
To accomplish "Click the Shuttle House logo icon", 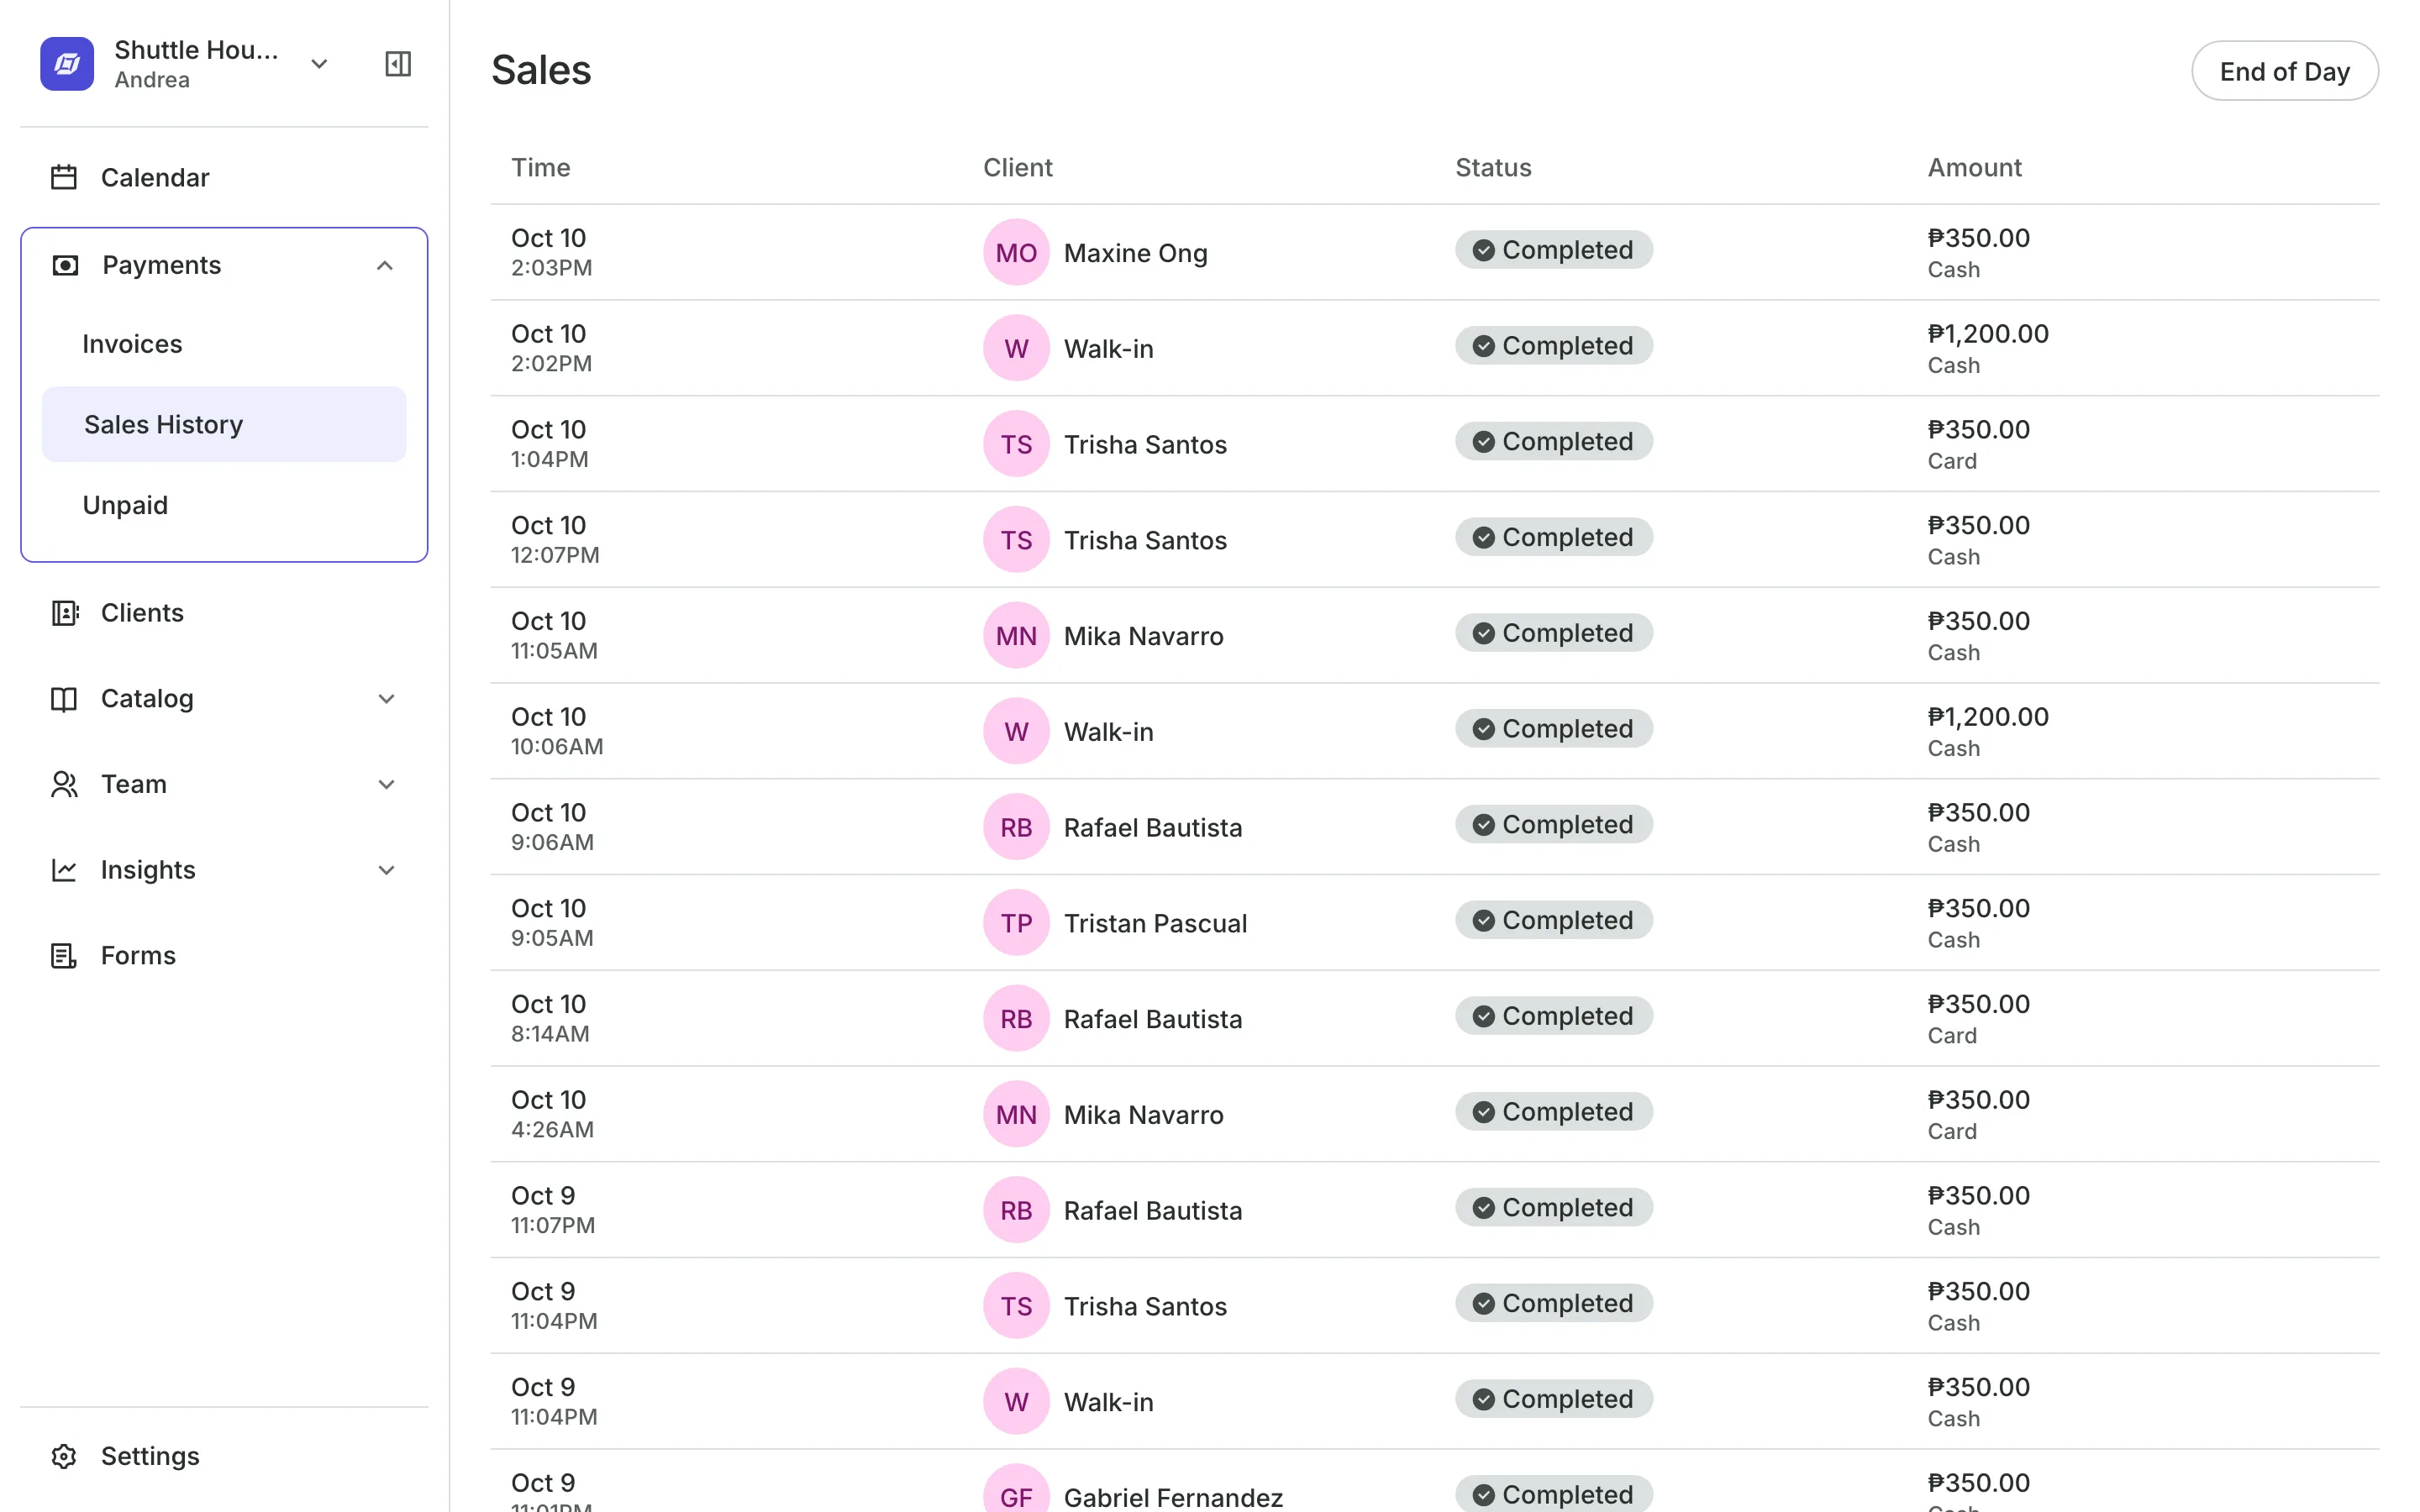I will coord(67,64).
